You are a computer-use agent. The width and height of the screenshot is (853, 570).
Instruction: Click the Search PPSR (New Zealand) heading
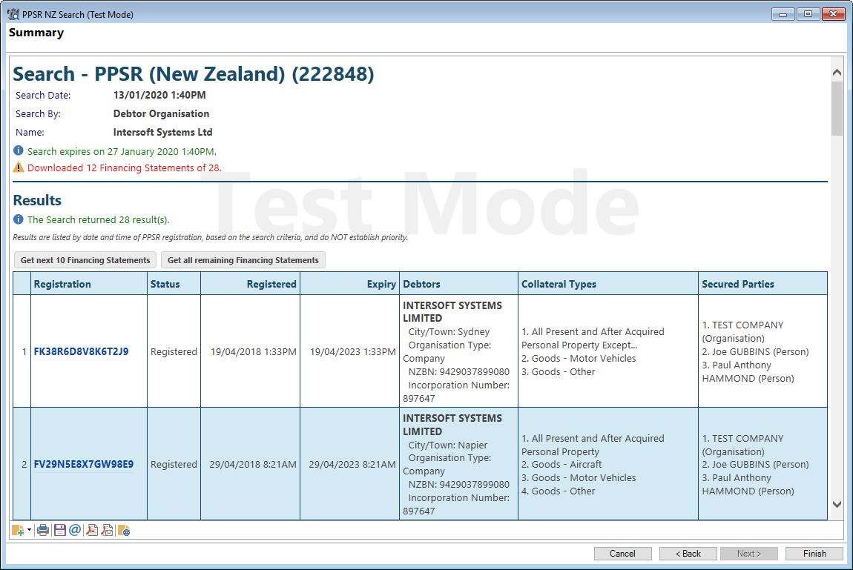pyautogui.click(x=194, y=74)
